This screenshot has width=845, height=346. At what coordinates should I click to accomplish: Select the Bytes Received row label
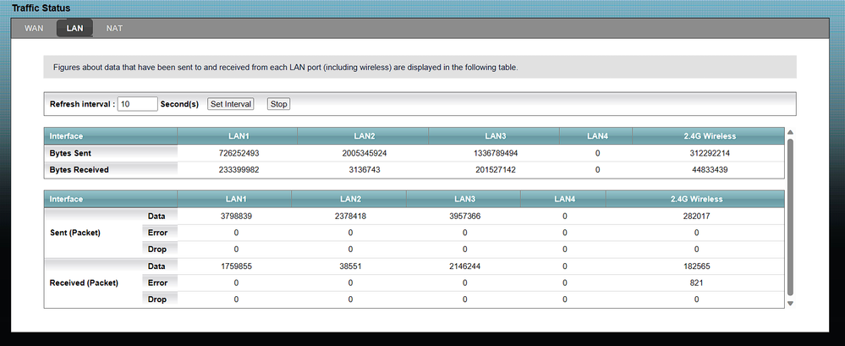point(79,169)
